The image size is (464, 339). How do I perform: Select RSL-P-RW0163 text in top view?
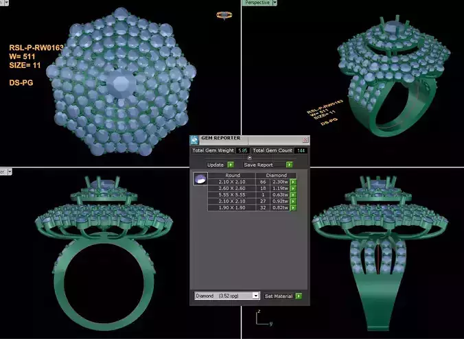[36, 48]
